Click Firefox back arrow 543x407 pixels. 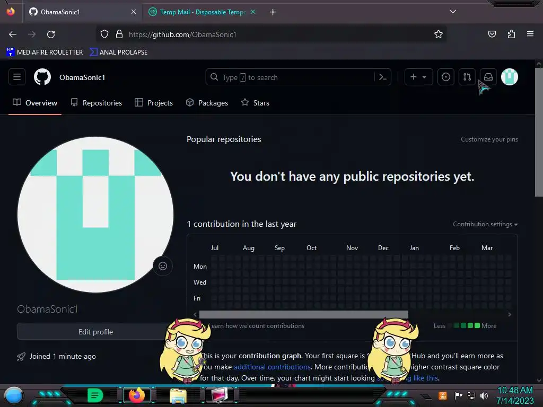(x=13, y=34)
